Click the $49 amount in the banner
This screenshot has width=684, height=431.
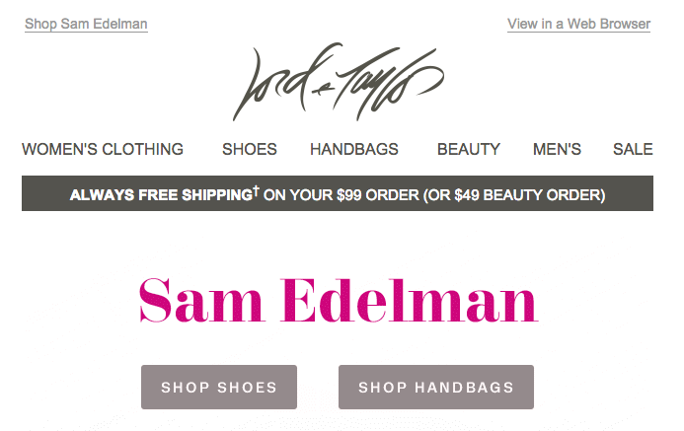tap(467, 195)
